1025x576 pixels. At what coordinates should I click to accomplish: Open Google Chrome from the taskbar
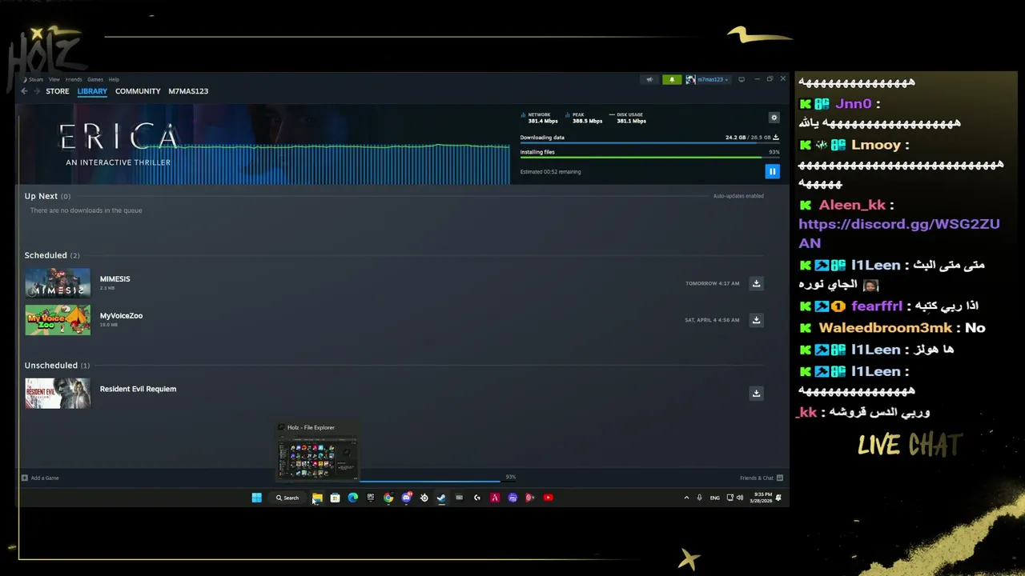coord(388,498)
